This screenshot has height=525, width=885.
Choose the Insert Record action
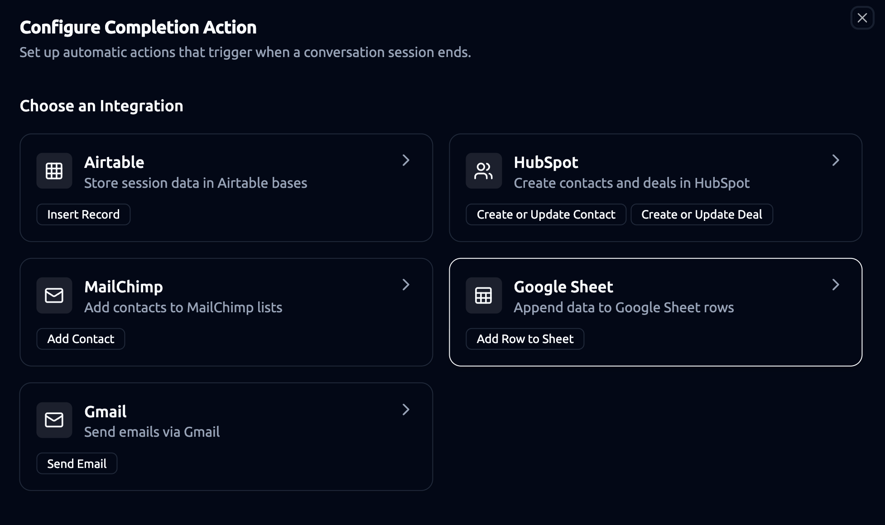tap(83, 215)
